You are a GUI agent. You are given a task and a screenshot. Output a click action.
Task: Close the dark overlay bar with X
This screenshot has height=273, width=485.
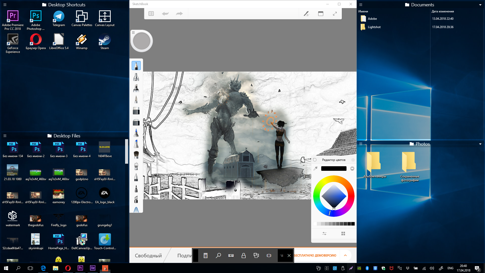[x=289, y=256]
